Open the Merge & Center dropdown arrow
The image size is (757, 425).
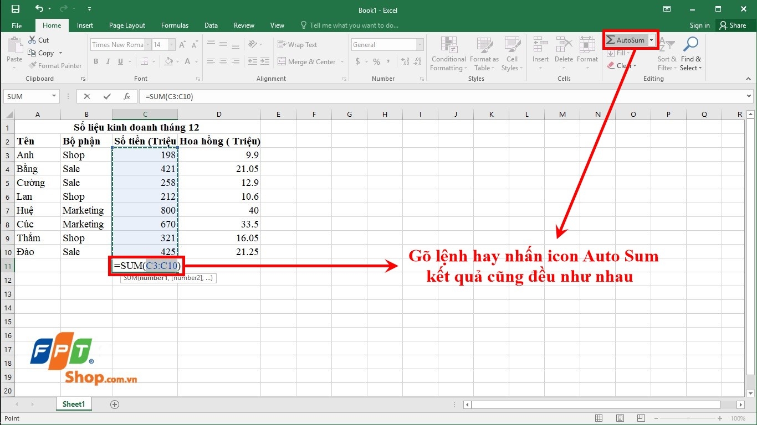tap(342, 62)
